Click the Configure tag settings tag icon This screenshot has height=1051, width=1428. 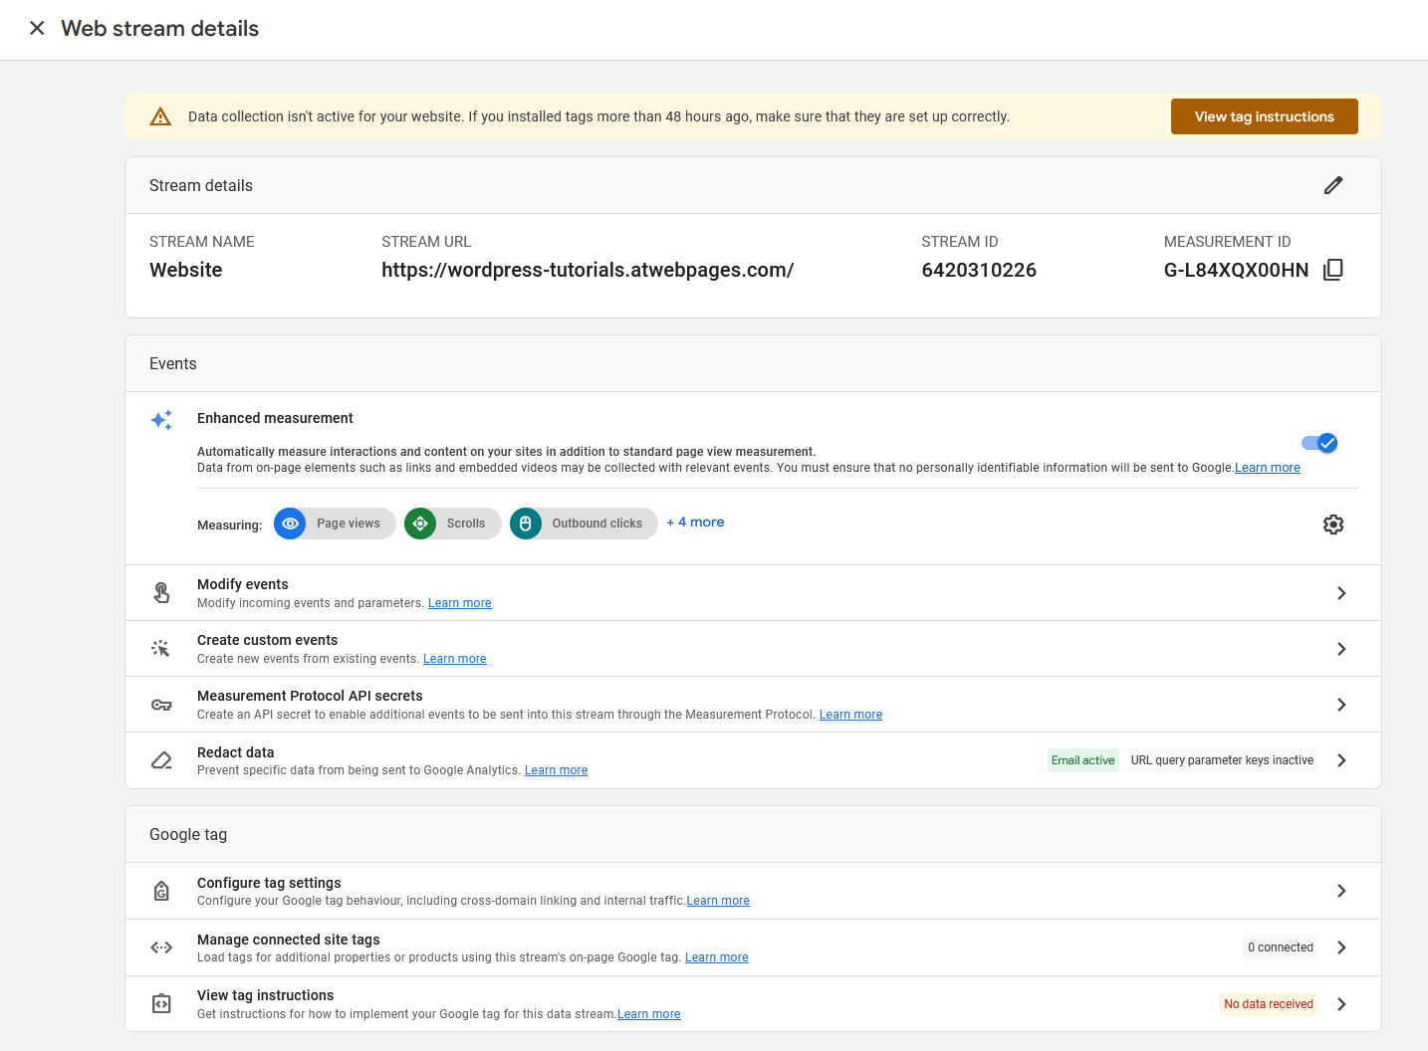click(x=161, y=891)
